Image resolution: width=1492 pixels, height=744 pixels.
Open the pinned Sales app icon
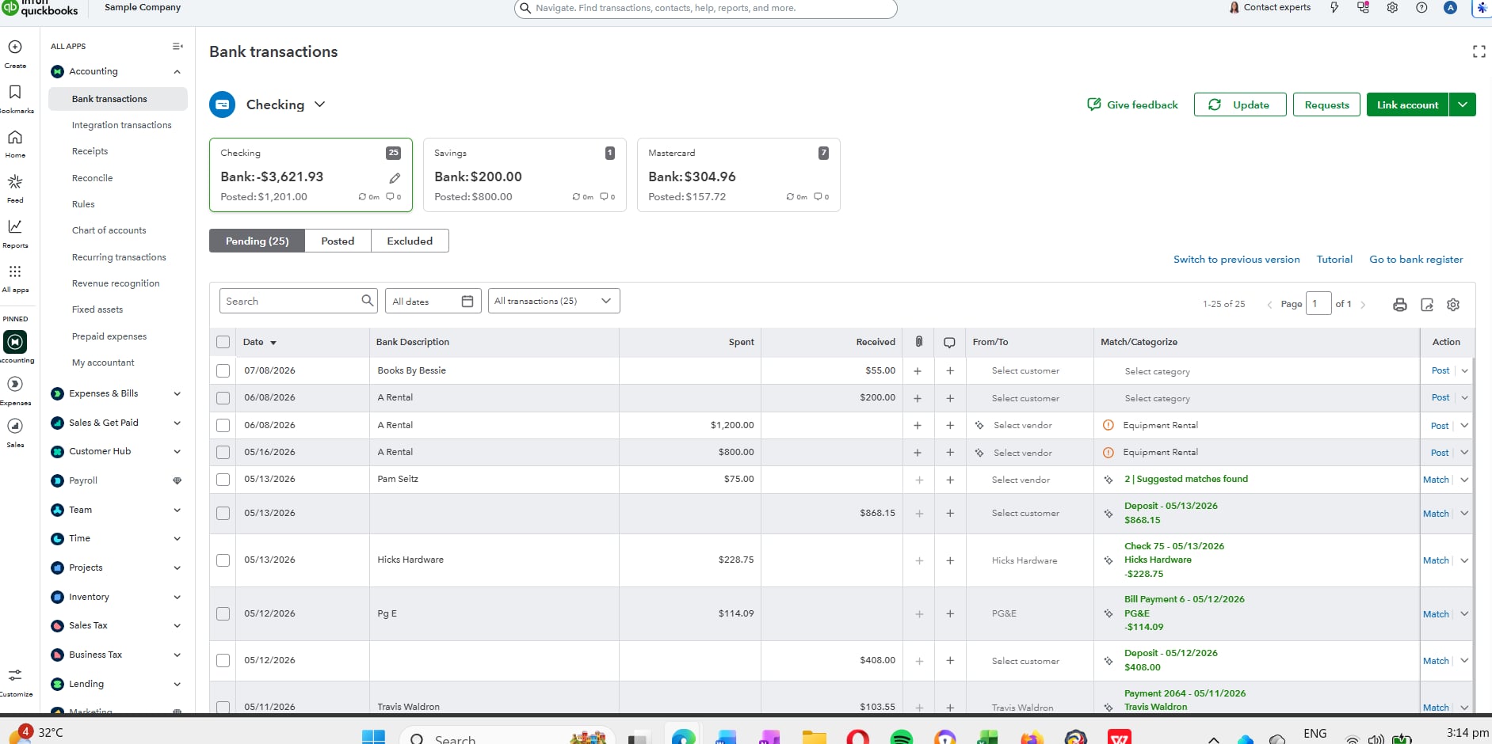15,426
